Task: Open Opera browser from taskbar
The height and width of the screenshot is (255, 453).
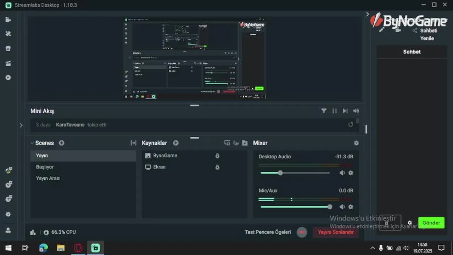Action: (78, 248)
